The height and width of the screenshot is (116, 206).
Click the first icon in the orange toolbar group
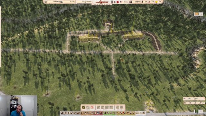click(82, 113)
